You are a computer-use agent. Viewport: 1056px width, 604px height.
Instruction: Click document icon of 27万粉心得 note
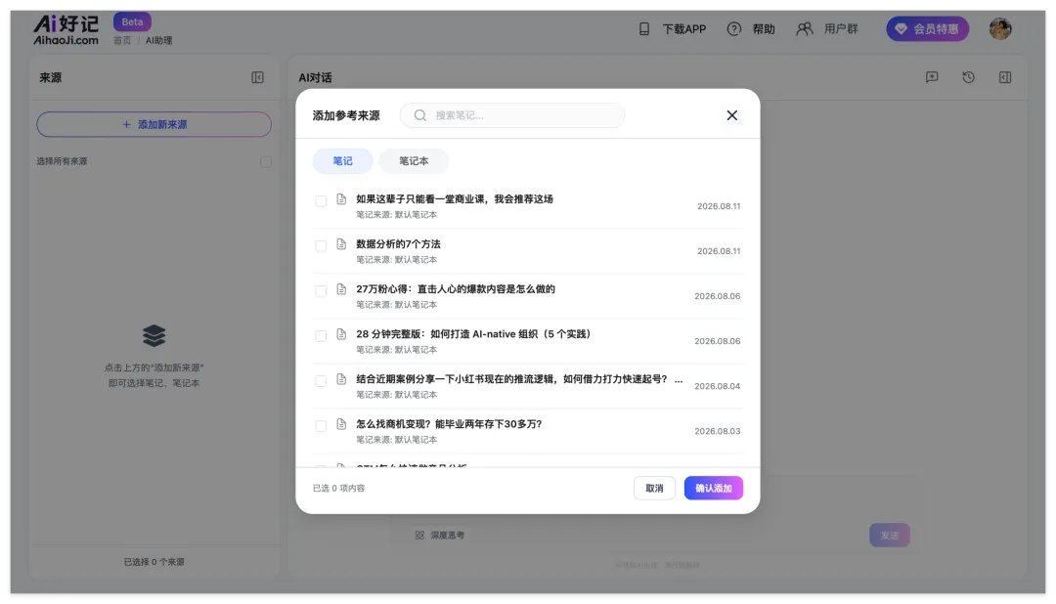[341, 289]
